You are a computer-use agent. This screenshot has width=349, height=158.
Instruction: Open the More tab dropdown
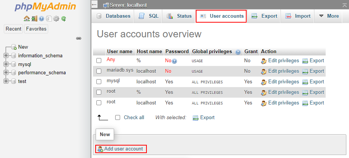point(329,16)
